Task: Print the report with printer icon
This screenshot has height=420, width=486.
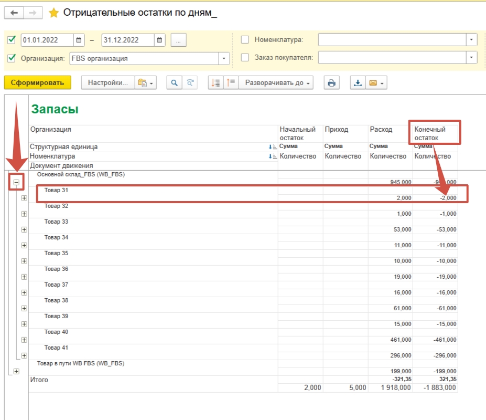Action: point(331,83)
